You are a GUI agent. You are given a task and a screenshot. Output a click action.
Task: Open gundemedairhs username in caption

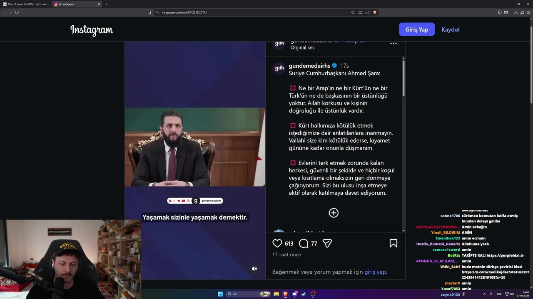[309, 66]
